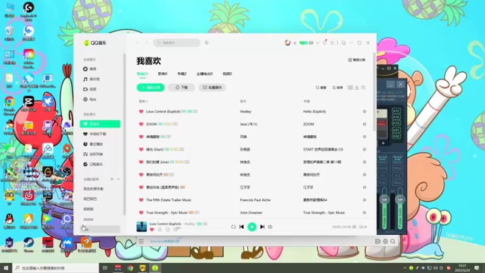Select artist Hedley in song list
485x273 pixels.
(246, 112)
